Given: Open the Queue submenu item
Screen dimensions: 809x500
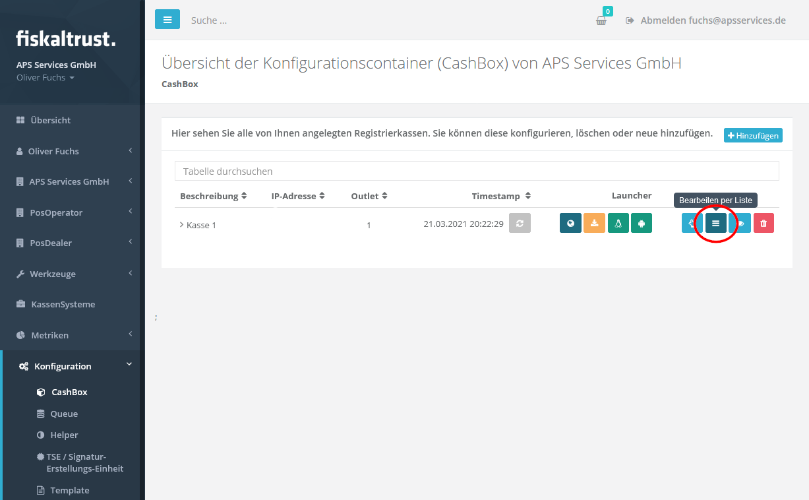Looking at the screenshot, I should pos(64,414).
